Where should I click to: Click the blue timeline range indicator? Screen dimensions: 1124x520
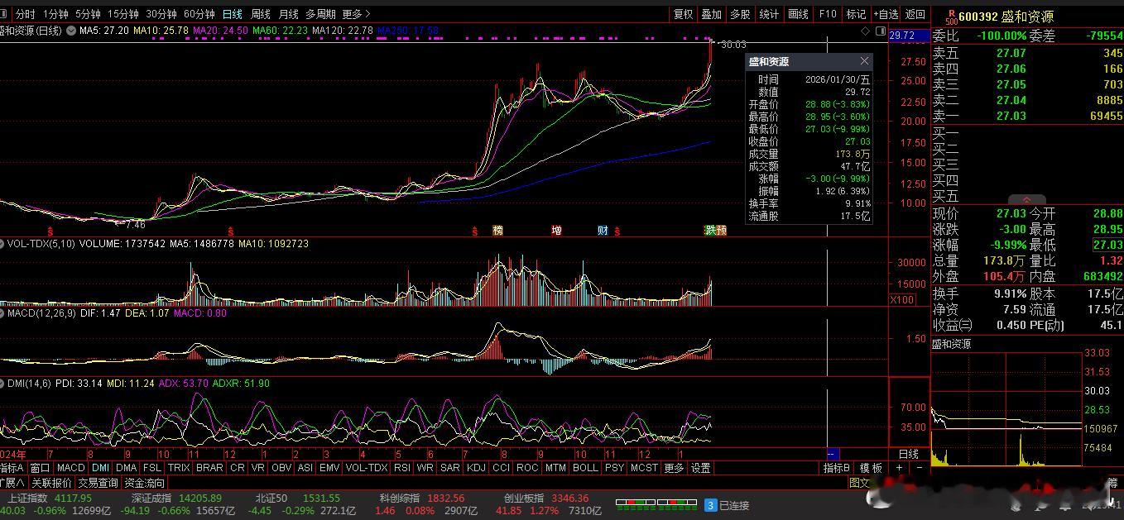(x=833, y=454)
